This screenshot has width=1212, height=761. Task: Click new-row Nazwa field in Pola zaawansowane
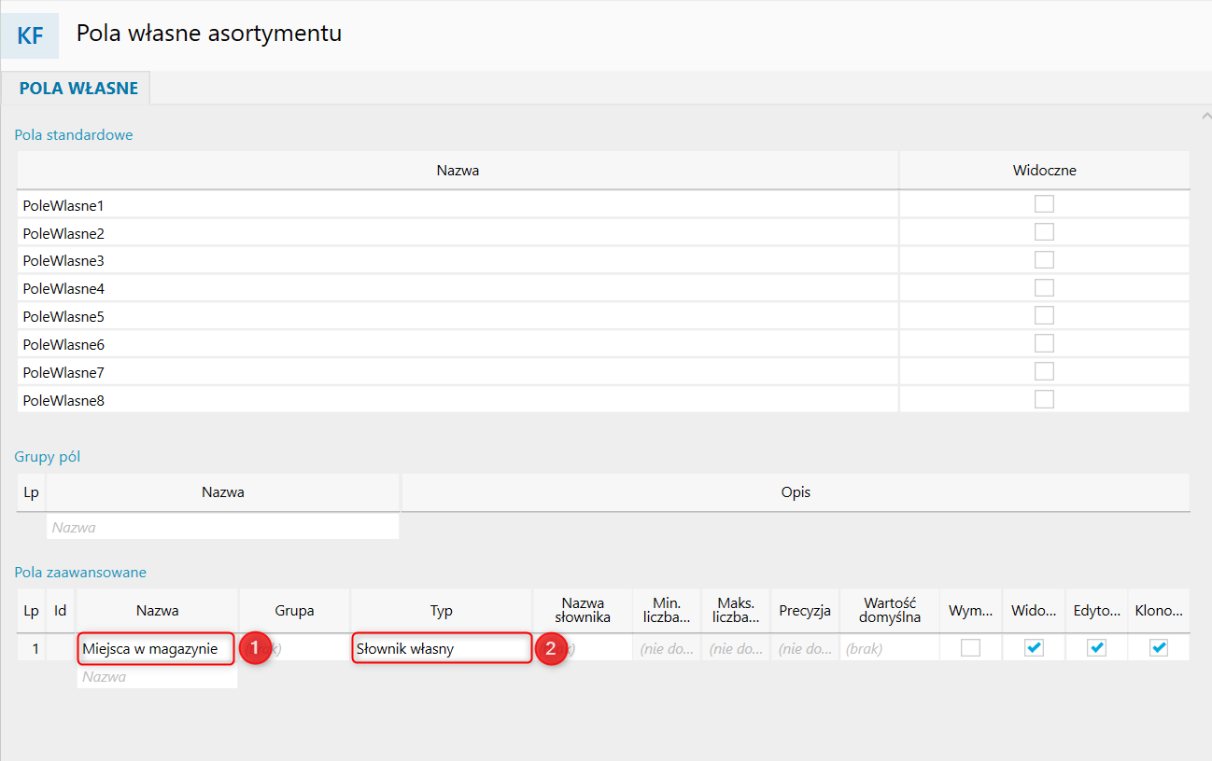click(x=157, y=677)
